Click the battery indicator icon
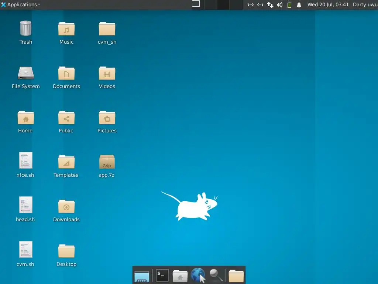 pyautogui.click(x=289, y=5)
